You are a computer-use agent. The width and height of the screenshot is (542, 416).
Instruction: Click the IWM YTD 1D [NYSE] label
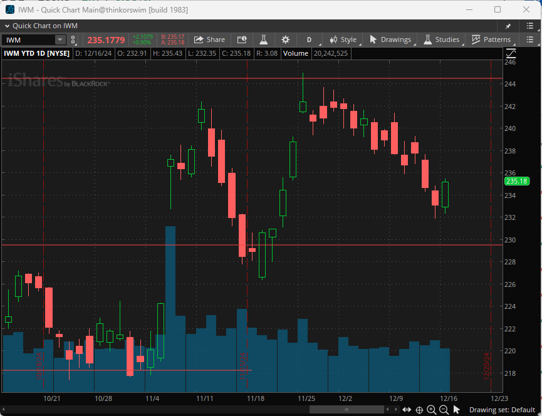36,53
